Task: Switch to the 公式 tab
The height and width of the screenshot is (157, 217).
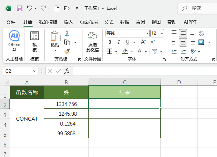Action: [x=109, y=22]
